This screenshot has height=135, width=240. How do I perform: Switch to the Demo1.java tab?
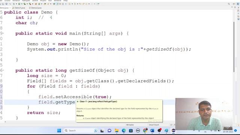tap(18, 8)
